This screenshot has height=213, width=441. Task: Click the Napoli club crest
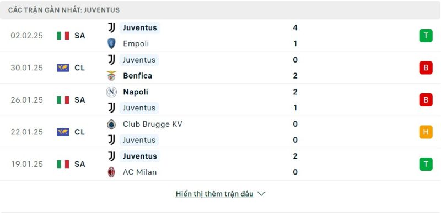(x=111, y=92)
